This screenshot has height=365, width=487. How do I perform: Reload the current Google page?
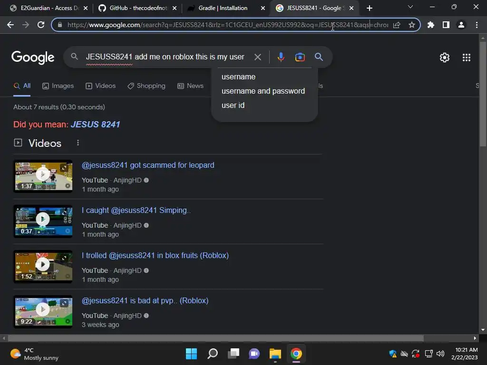coord(41,25)
